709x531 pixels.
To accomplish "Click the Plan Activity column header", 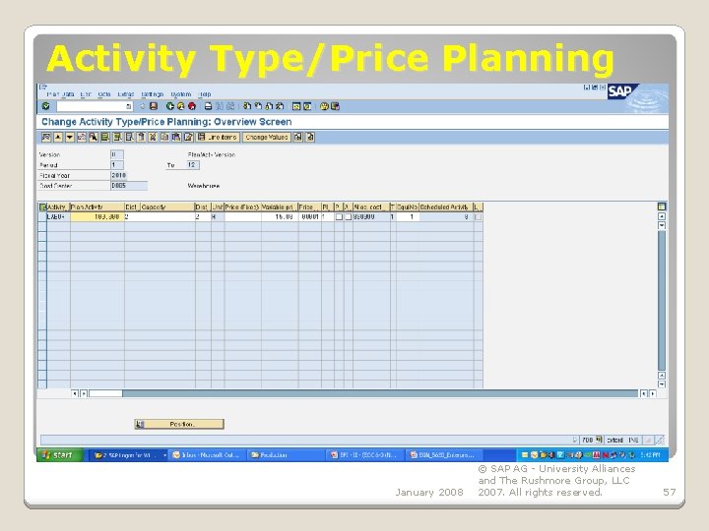I will 97,206.
